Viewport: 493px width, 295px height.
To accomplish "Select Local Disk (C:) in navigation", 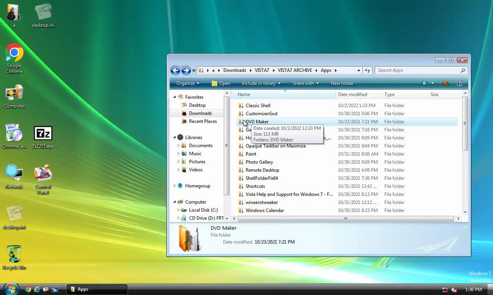I will [x=203, y=210].
